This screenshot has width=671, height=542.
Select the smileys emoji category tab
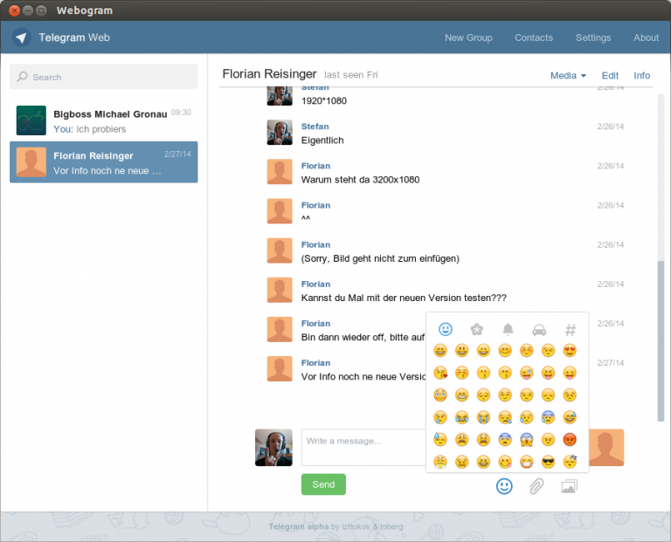tap(446, 329)
